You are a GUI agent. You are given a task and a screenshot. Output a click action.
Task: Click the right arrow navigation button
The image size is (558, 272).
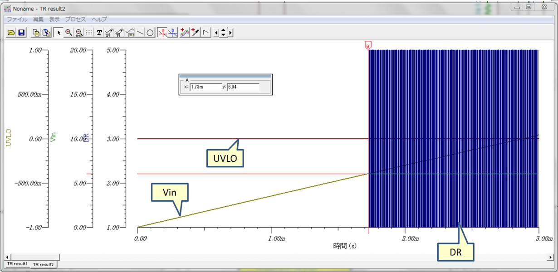pos(230,32)
